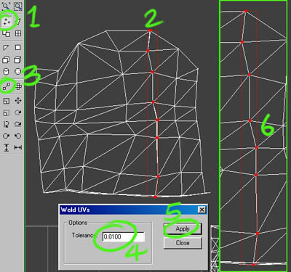Screen dimensions: 291x272
Task: Select the scale tool with nested squares
Action: 6,101
